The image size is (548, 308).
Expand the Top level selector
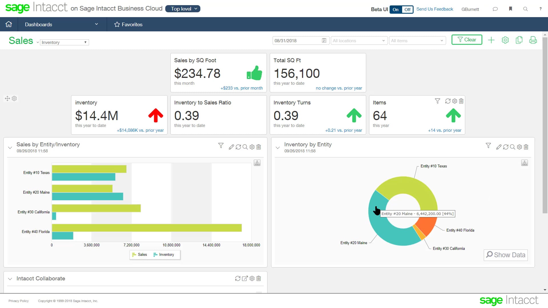pyautogui.click(x=182, y=9)
